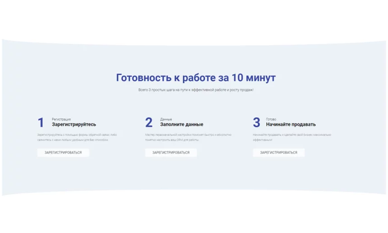Click the step 2 description about CRM setup
This screenshot has height=233, width=388.
pyautogui.click(x=188, y=137)
